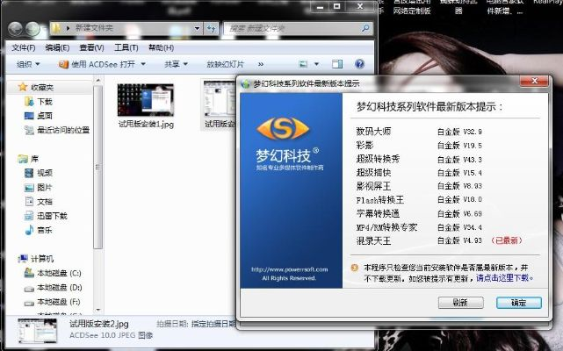Start 放映幻灯片 slideshow
Screen dimensions: 563x351
(225, 65)
